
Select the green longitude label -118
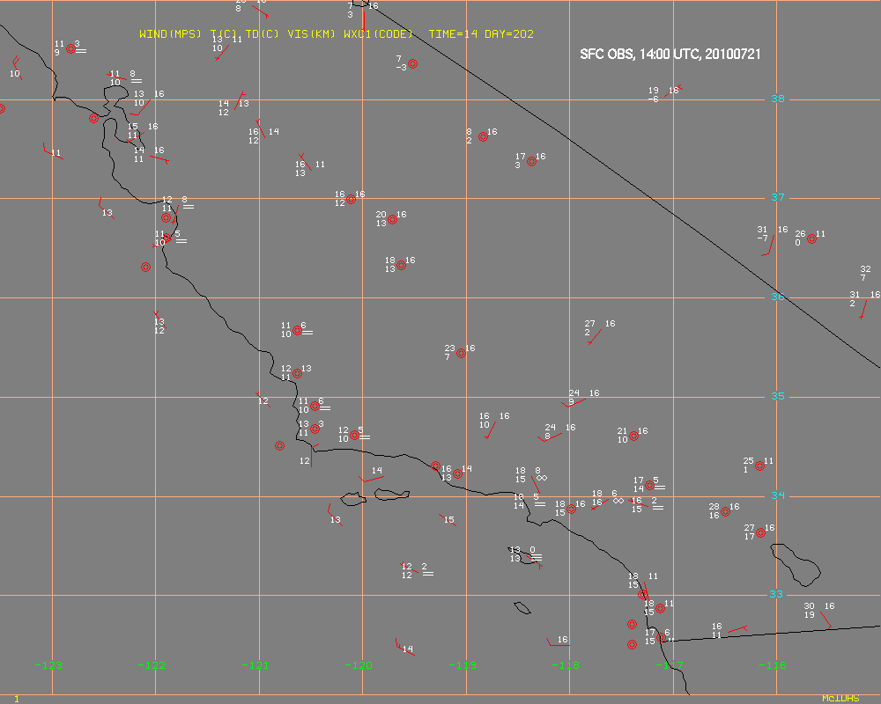coord(566,666)
